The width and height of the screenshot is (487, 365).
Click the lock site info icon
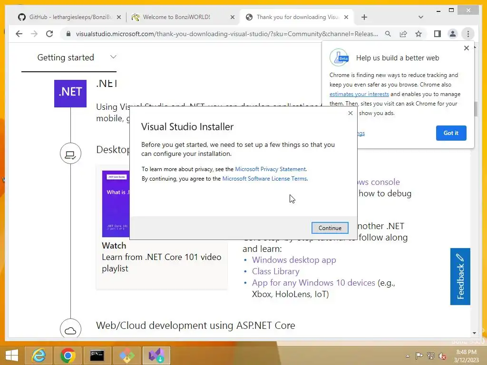pyautogui.click(x=68, y=34)
